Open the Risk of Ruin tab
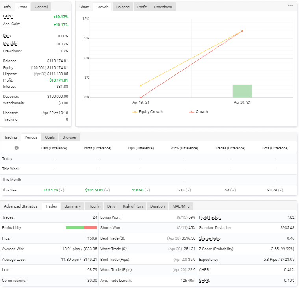 click(133, 206)
